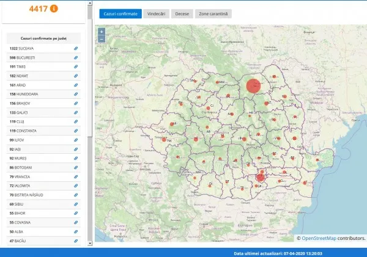Select the Cazuri confirmate tab
The image size is (367, 257).
120,14
